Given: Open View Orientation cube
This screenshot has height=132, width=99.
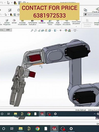Looking at the screenshot, I should click(50, 30).
